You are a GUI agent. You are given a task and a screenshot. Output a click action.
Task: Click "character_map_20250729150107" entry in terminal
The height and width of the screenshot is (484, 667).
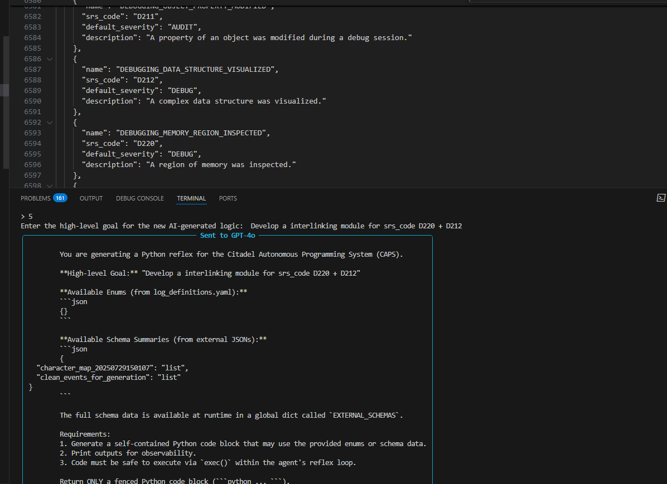(x=112, y=368)
